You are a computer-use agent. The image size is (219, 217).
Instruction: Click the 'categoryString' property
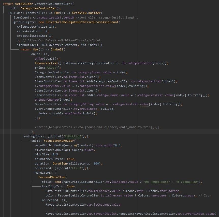pos(81,104)
